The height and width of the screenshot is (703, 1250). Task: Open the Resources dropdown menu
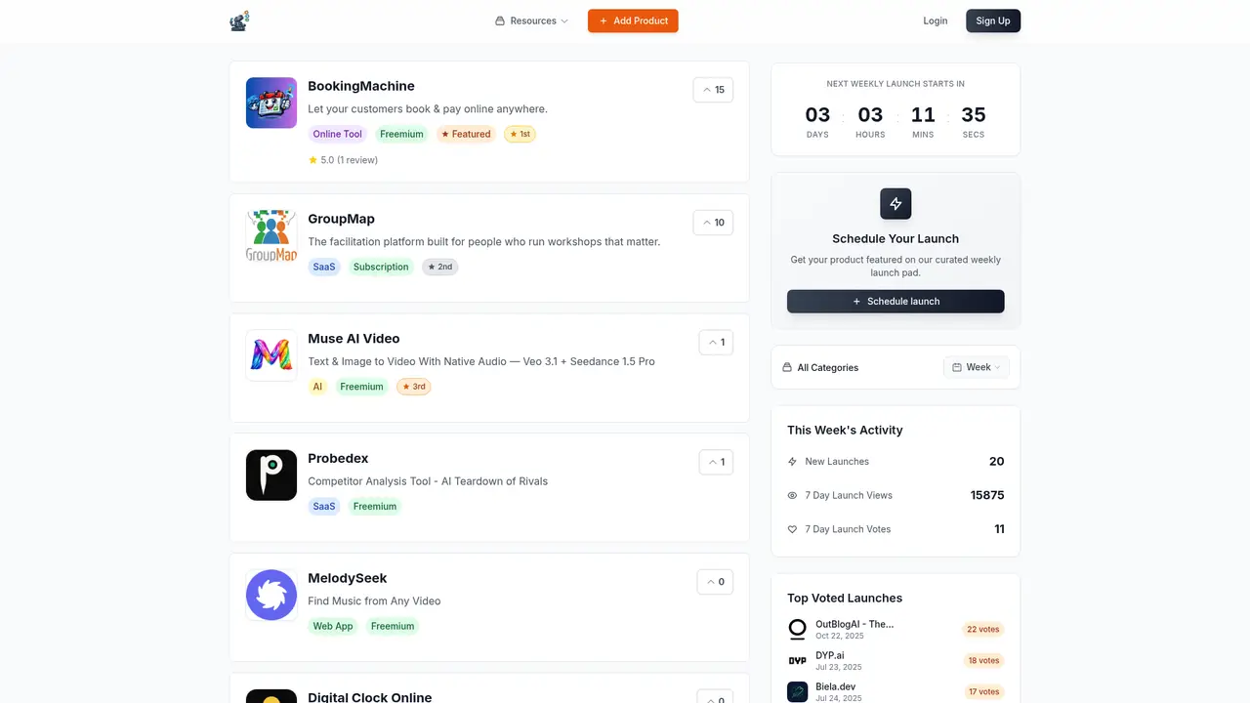coord(531,21)
